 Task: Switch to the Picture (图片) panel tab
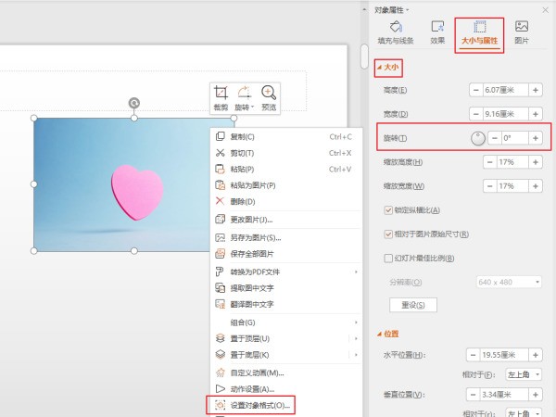point(522,32)
